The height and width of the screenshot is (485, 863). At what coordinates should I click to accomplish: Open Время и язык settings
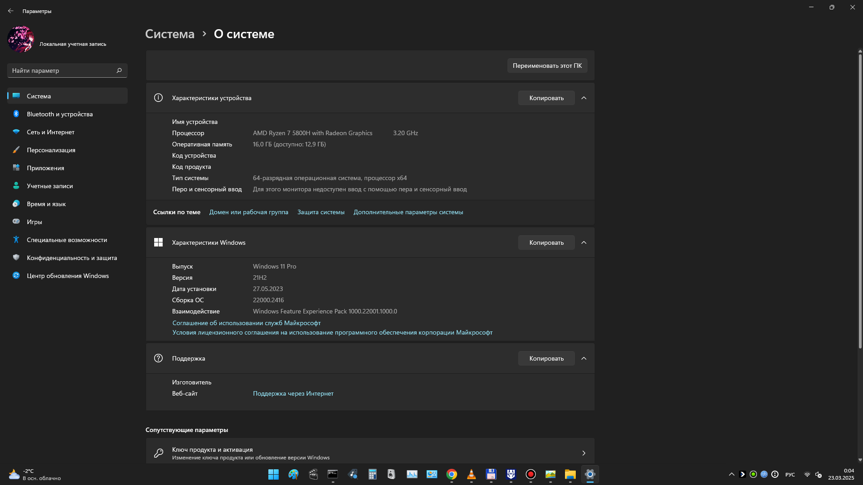point(67,204)
